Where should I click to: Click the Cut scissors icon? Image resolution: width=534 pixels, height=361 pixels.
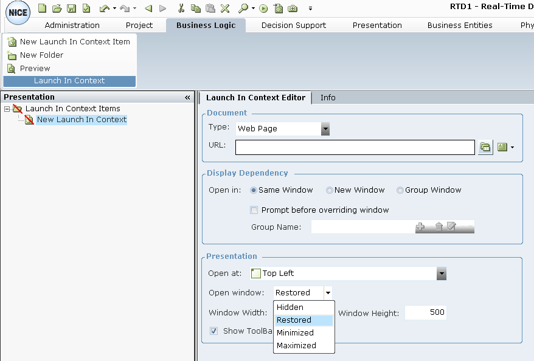(181, 9)
